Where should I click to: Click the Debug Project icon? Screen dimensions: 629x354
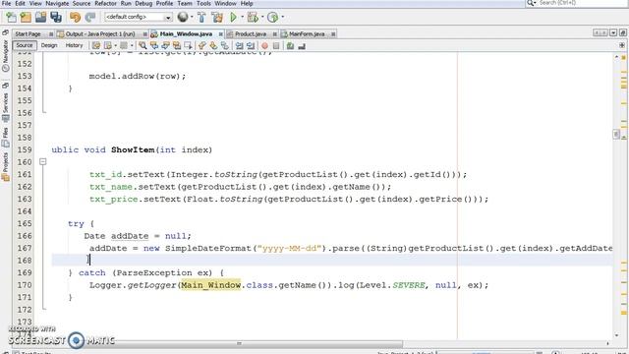coord(253,17)
